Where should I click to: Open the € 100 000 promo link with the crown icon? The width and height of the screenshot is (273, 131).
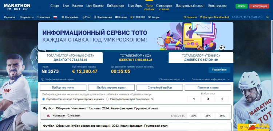[138, 17]
